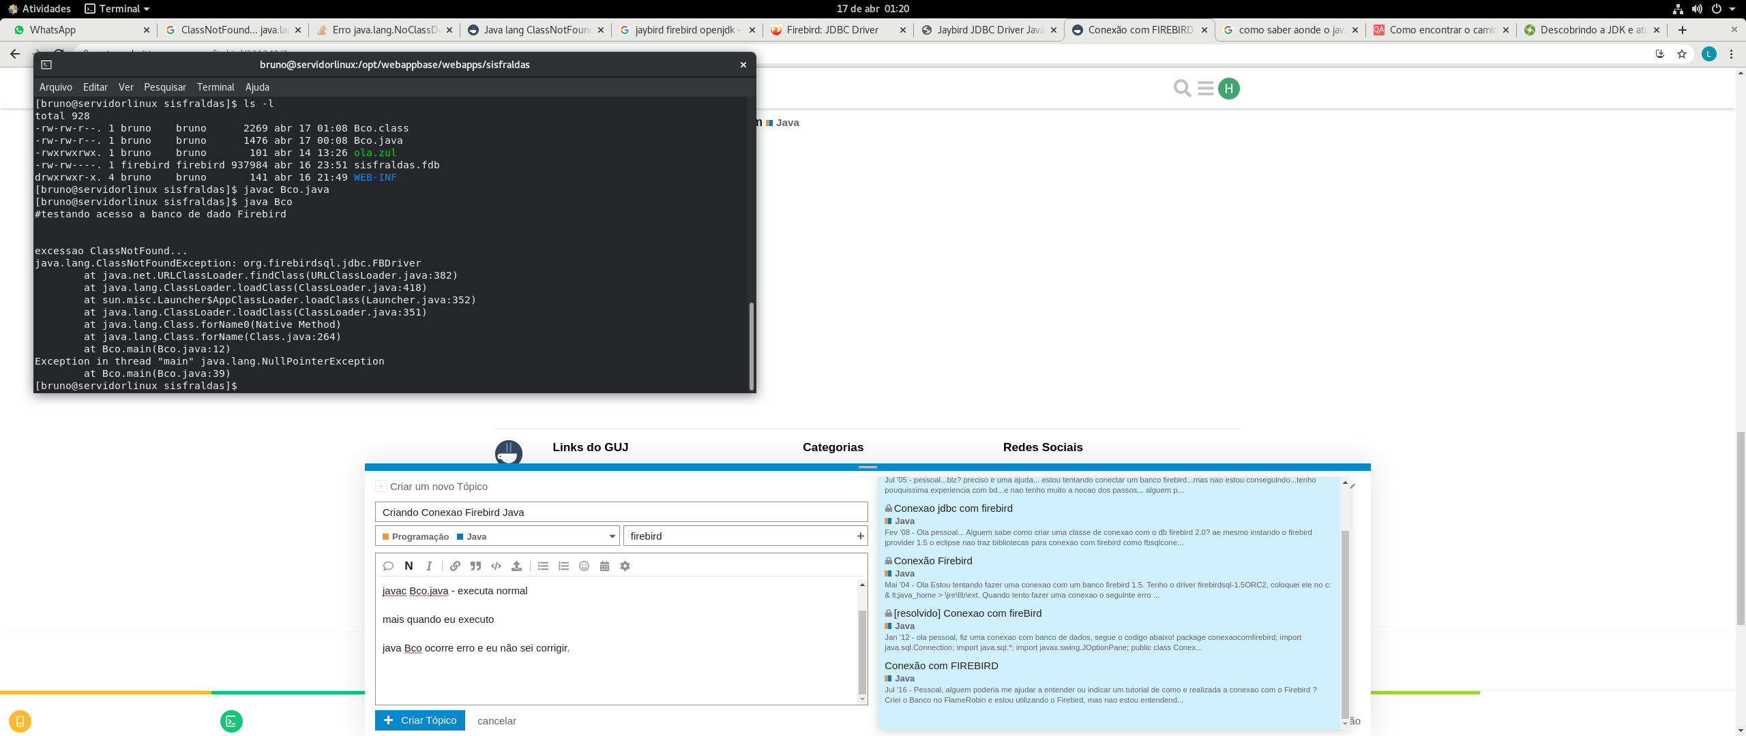Open the Pesquisar menu in terminal
Viewport: 1746px width, 736px height.
(165, 87)
